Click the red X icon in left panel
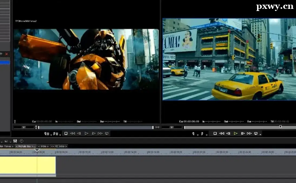The image size is (296, 183). (7, 54)
